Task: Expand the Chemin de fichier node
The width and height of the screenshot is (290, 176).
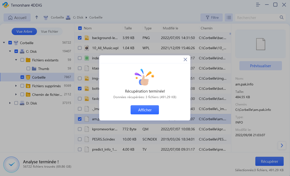Action: pyautogui.click(x=16, y=95)
